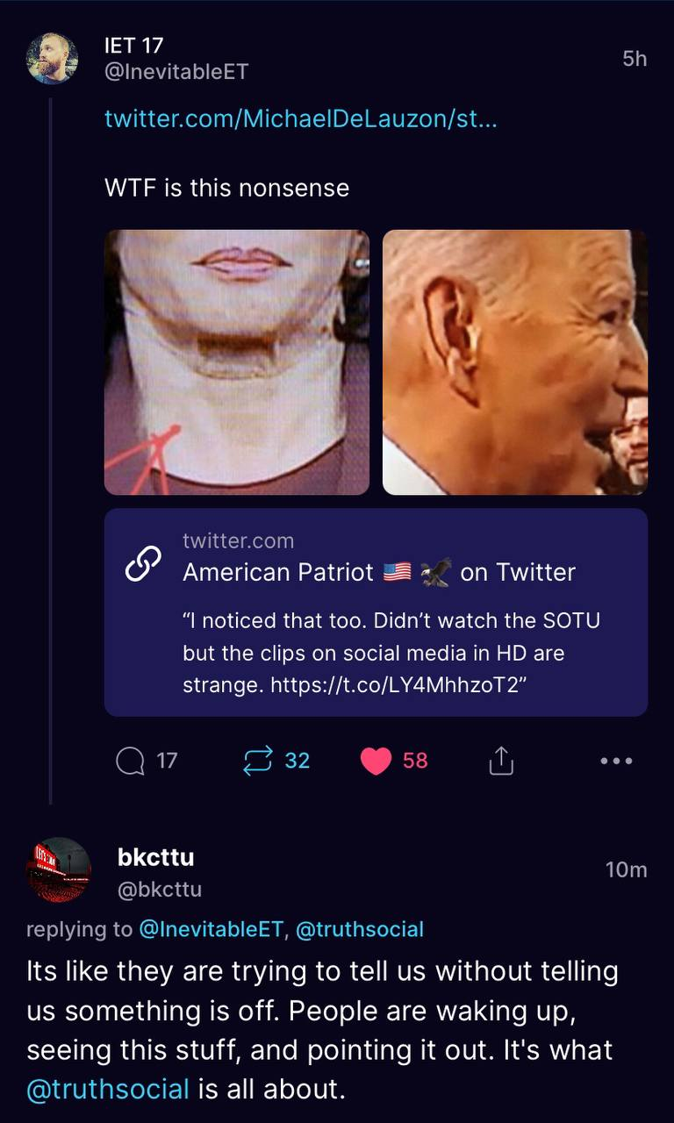
Task: Tap the share upload icon
Action: click(x=500, y=761)
